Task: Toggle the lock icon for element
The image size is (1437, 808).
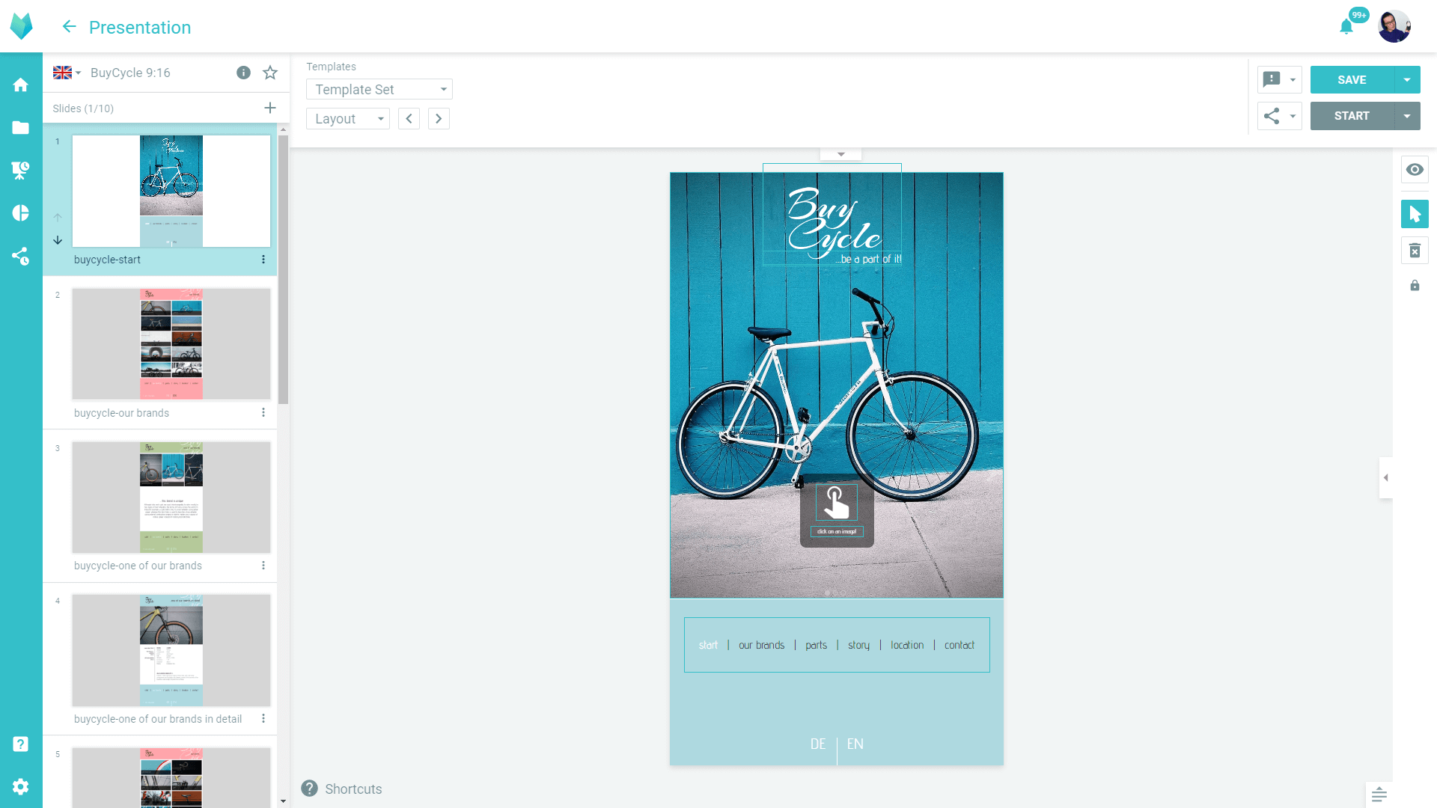Action: (x=1415, y=286)
